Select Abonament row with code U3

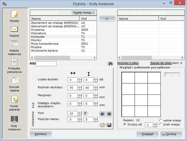coord(63,26)
